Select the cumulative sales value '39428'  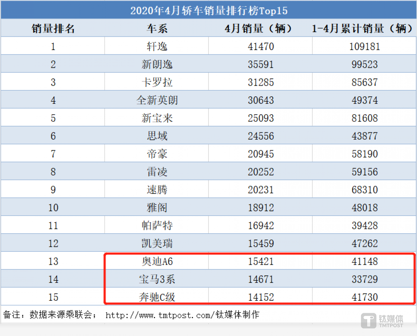(x=365, y=226)
